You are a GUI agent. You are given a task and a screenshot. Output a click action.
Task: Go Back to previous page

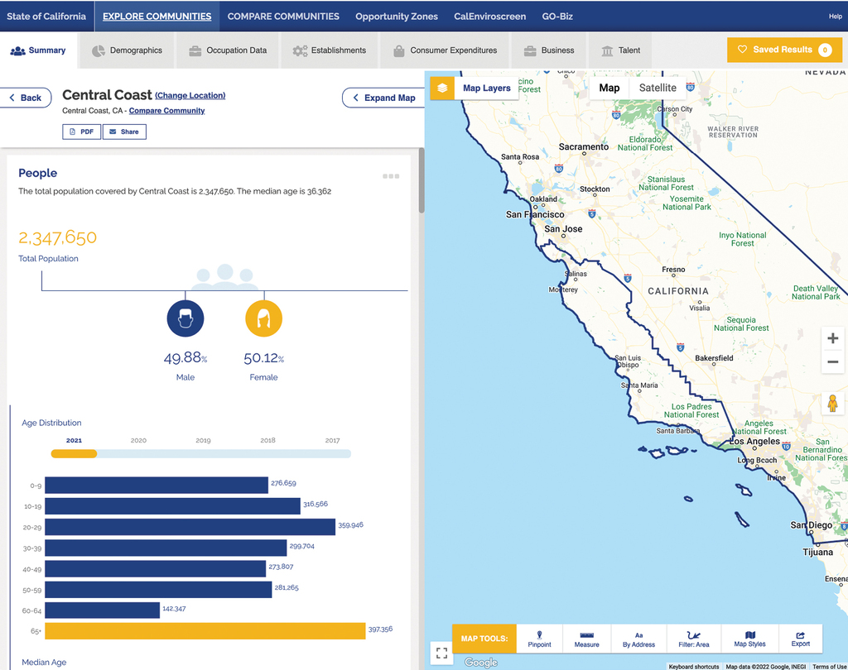coord(26,98)
